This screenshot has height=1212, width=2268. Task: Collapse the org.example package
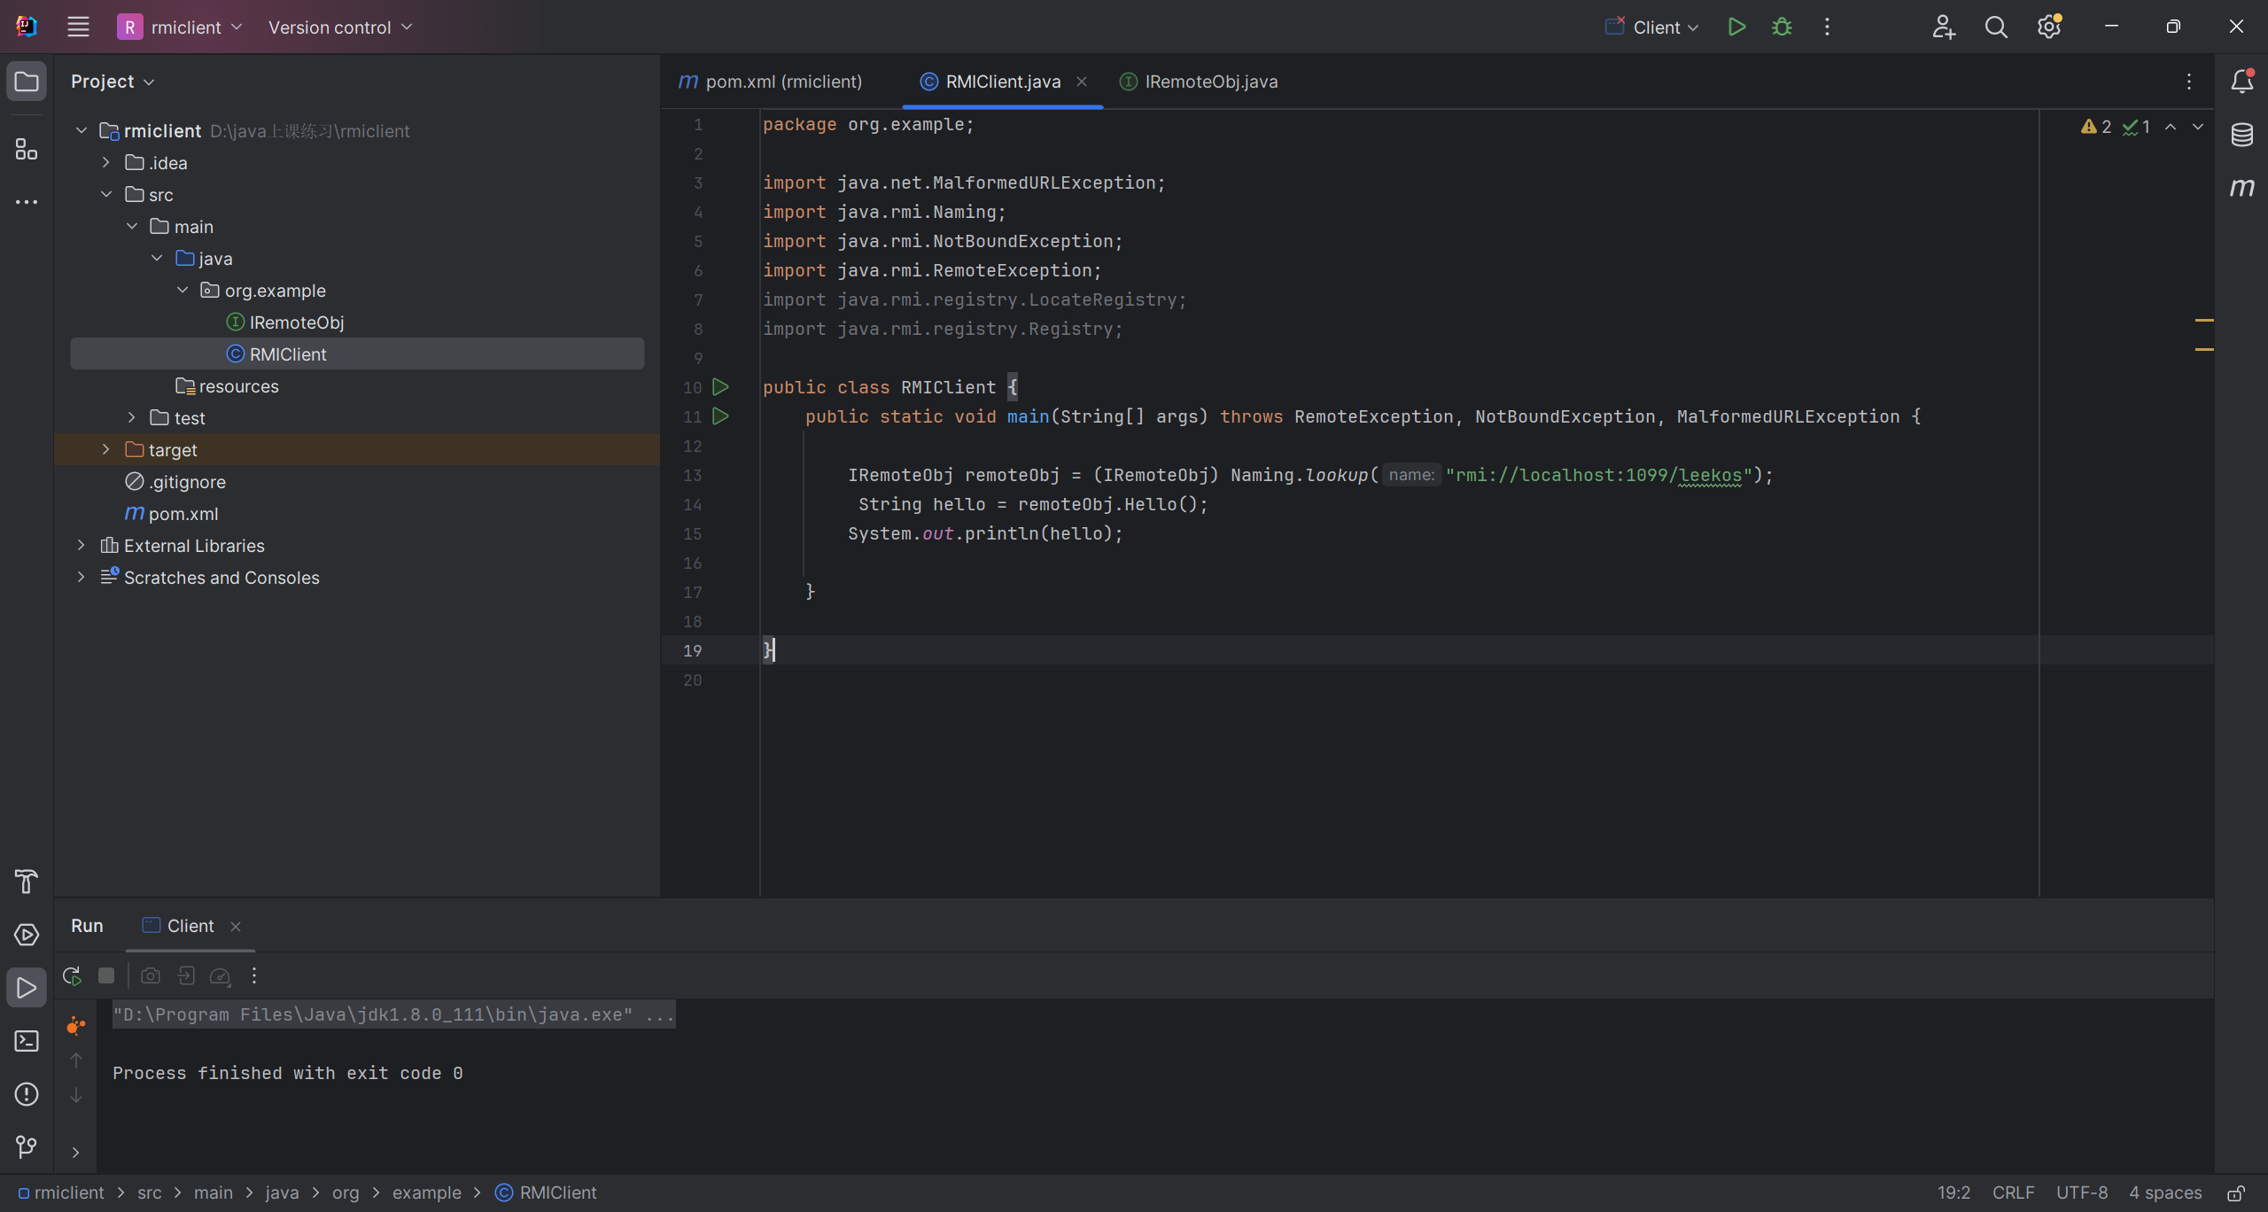click(183, 291)
